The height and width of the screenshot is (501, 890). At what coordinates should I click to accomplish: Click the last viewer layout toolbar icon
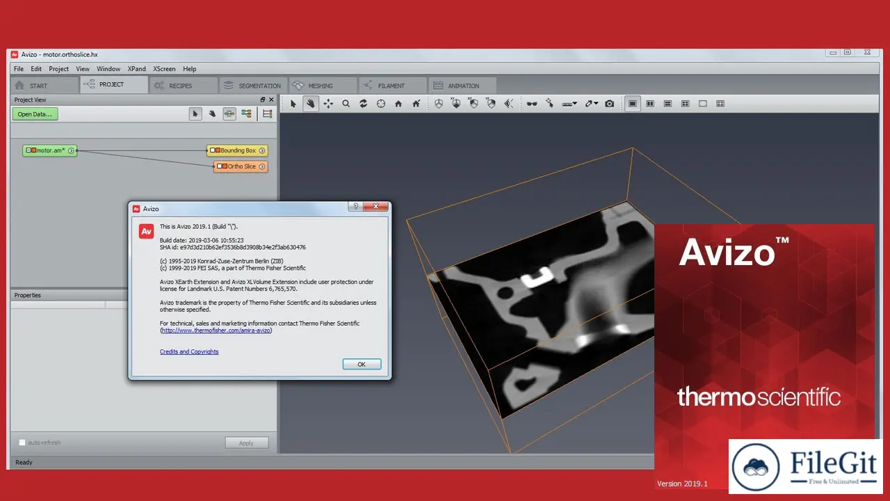[720, 104]
